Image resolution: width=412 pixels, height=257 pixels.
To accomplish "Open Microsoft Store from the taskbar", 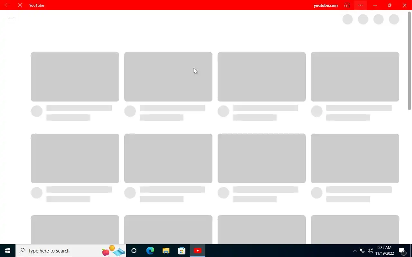I will click(182, 251).
